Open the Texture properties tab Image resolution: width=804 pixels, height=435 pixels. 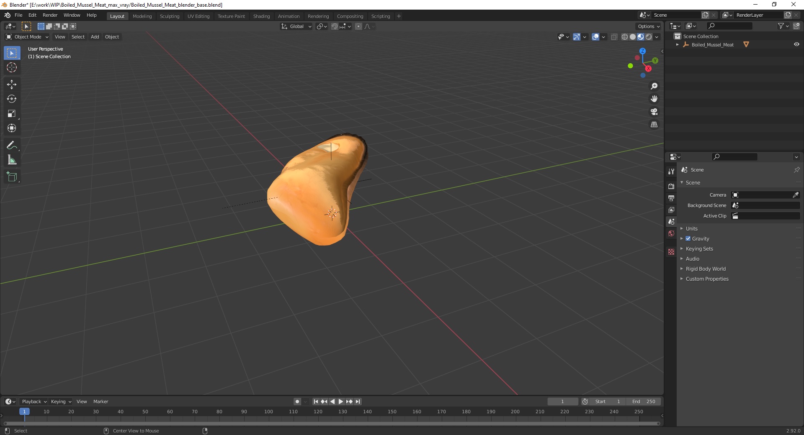(671, 252)
